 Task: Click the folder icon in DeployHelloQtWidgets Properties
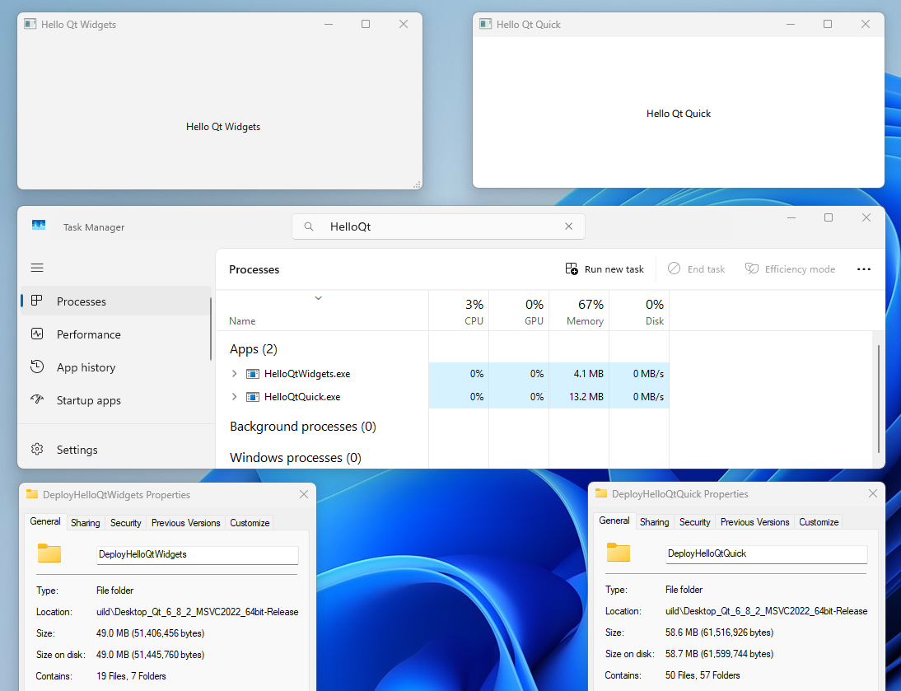tap(49, 553)
